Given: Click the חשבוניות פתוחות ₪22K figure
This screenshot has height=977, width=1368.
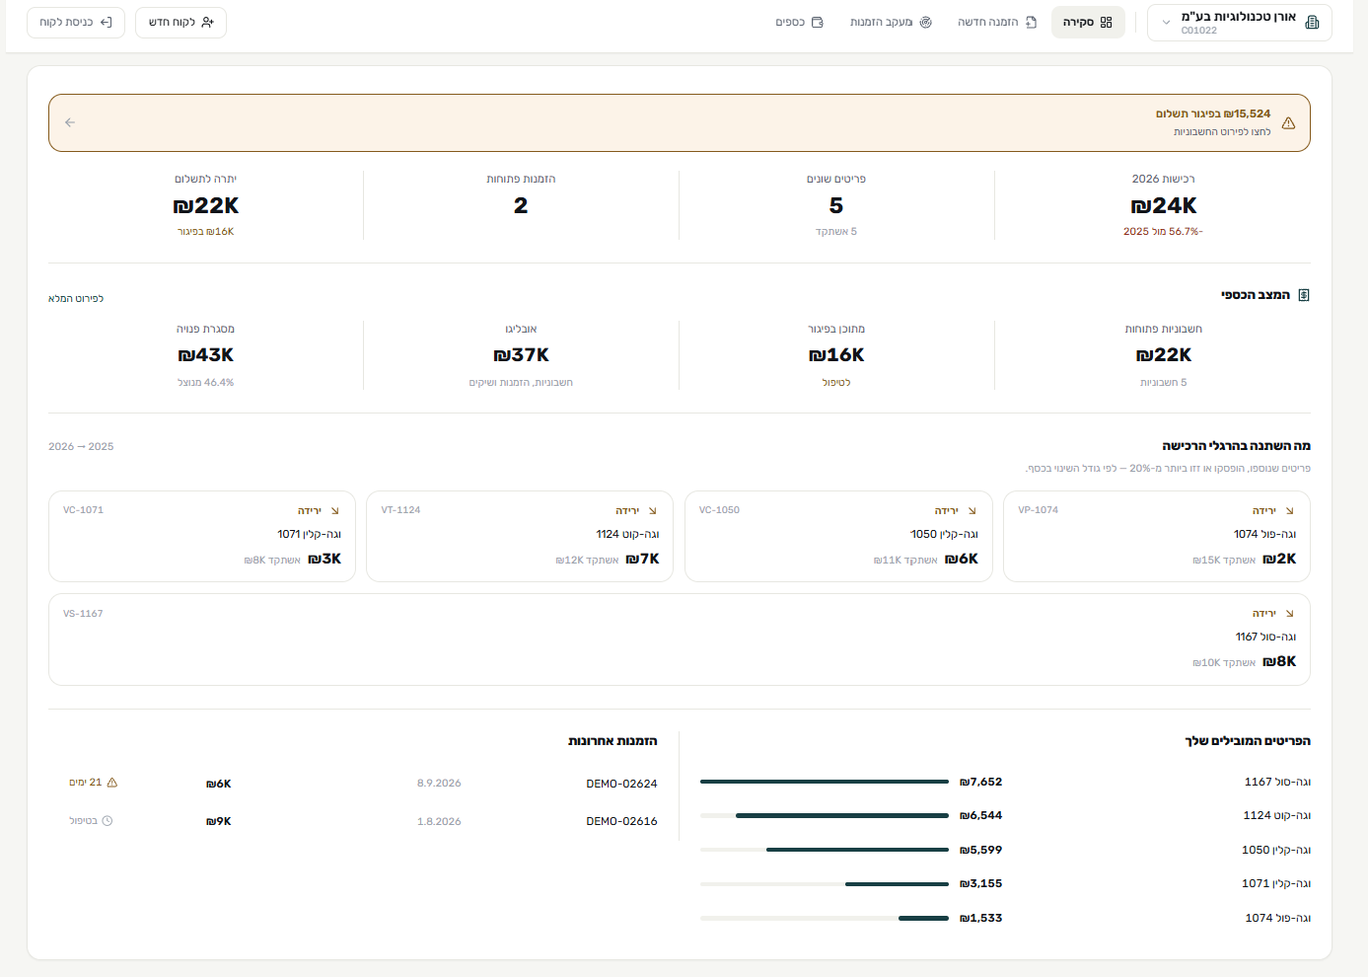Looking at the screenshot, I should point(1164,355).
